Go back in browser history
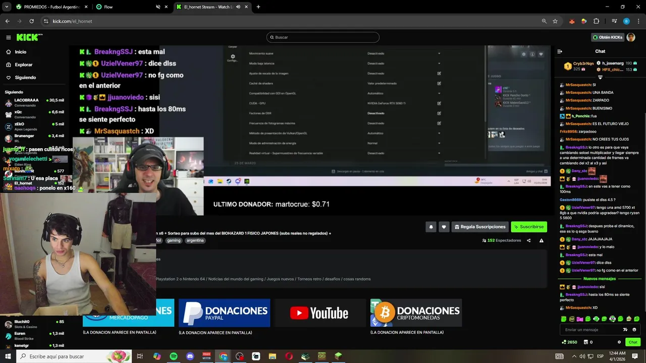 pos(7,21)
